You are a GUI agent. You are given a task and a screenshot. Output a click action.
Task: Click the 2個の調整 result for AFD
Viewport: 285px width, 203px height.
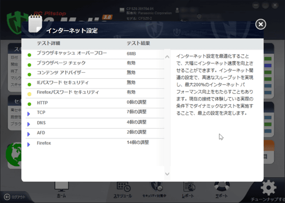[x=136, y=132]
